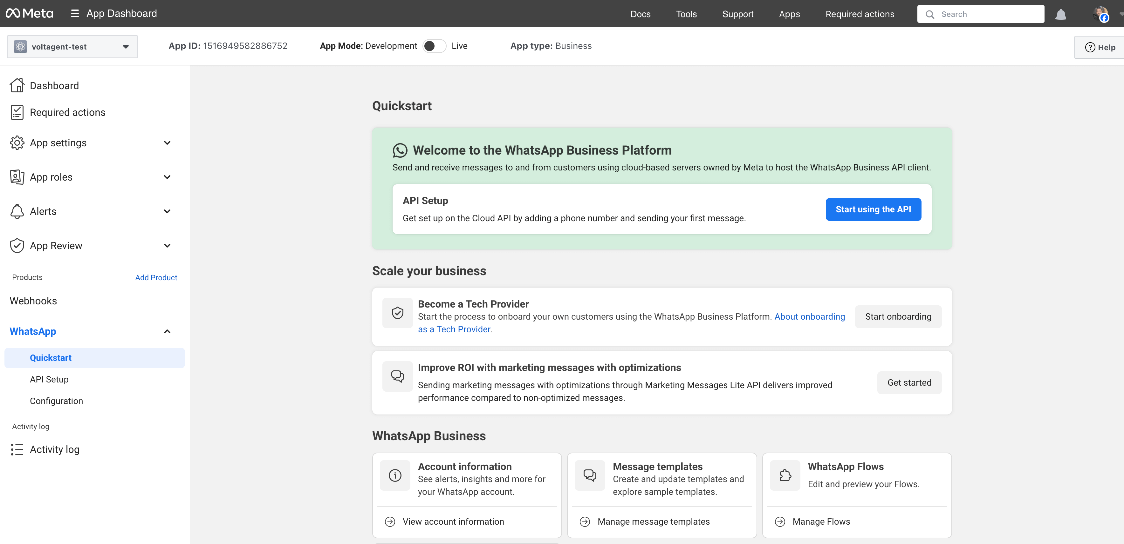Expand the App roles section
This screenshot has width=1124, height=544.
coord(167,177)
